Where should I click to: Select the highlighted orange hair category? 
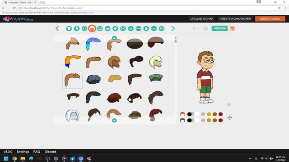(92, 28)
